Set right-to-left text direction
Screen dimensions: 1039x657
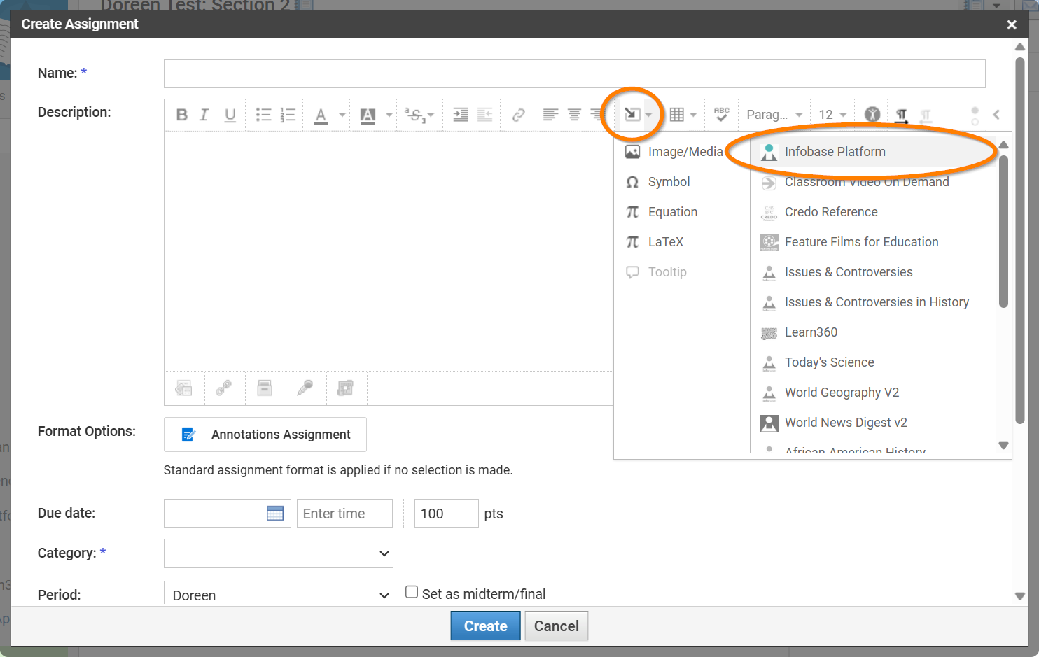pyautogui.click(x=926, y=115)
